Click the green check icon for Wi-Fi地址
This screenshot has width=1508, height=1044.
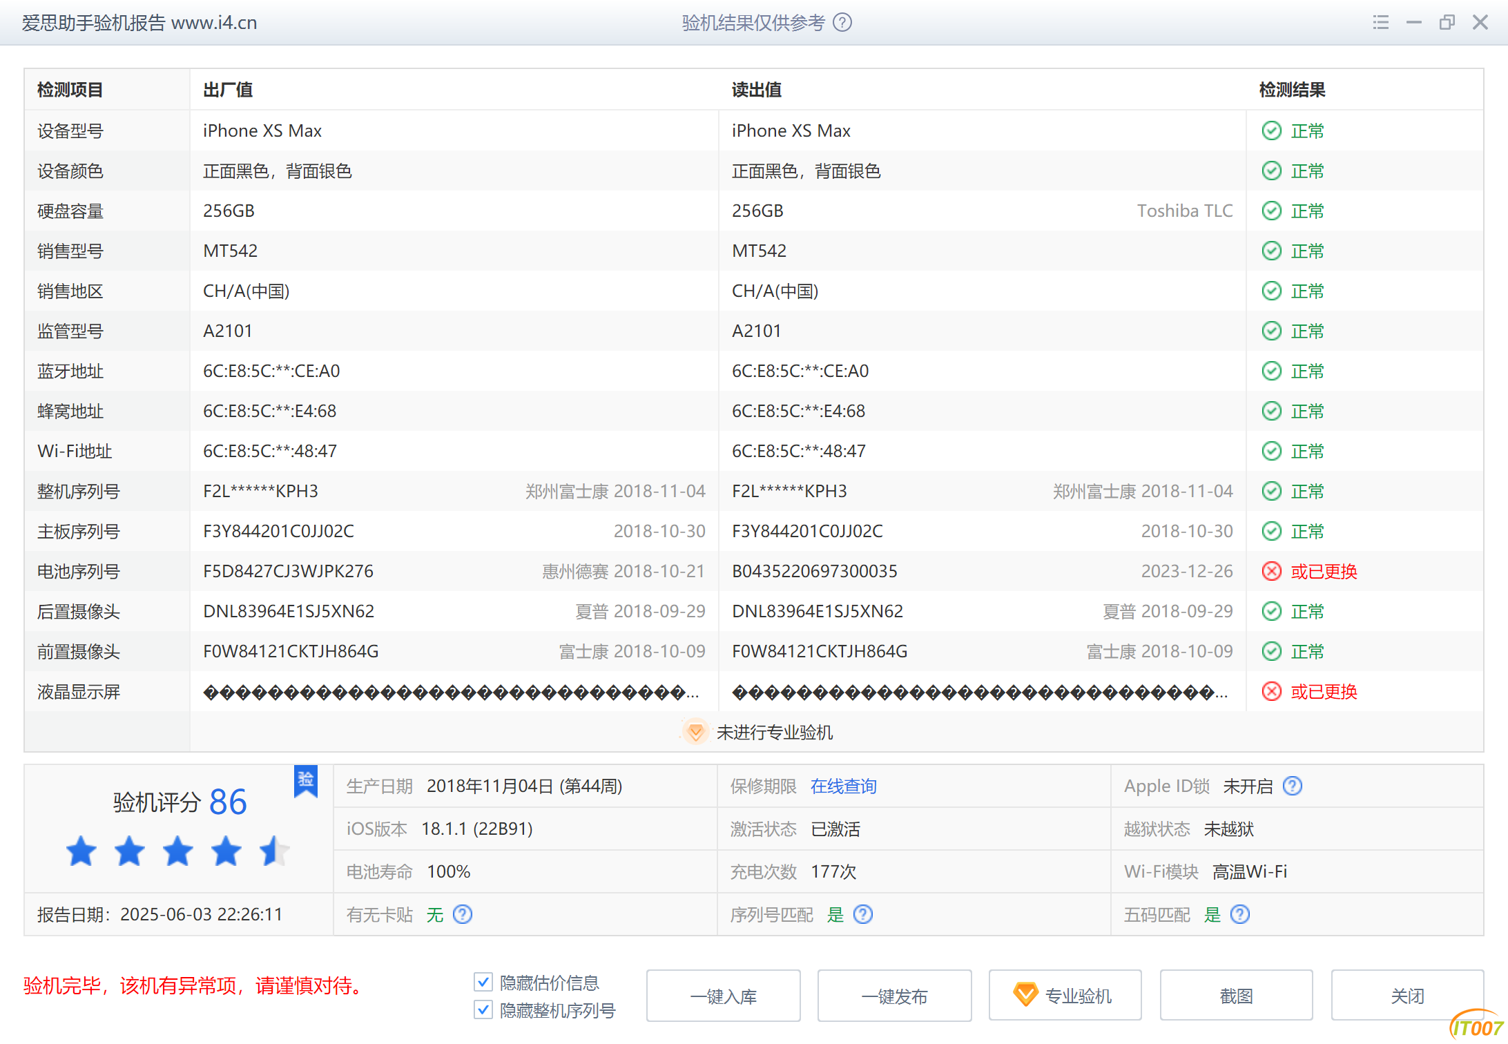(x=1272, y=451)
